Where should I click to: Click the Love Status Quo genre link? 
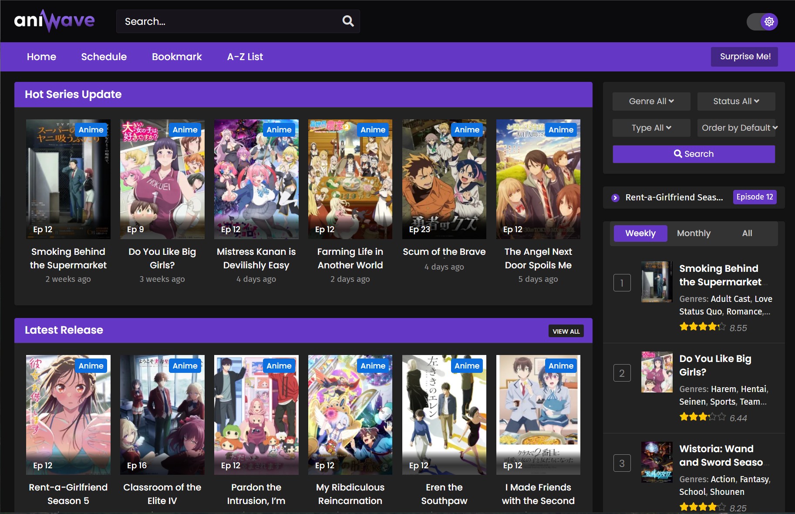click(x=726, y=305)
